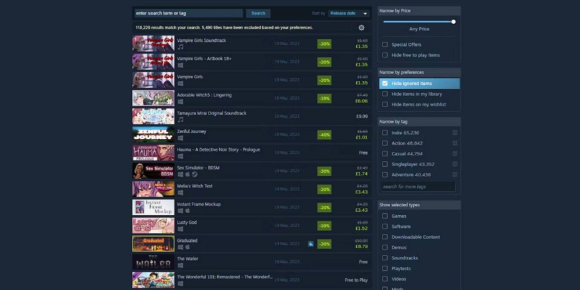Open the Sort by Release date dropdown

(x=349, y=13)
